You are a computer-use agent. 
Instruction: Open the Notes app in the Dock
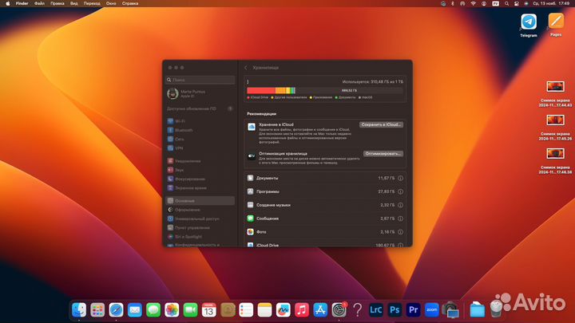tap(265, 309)
